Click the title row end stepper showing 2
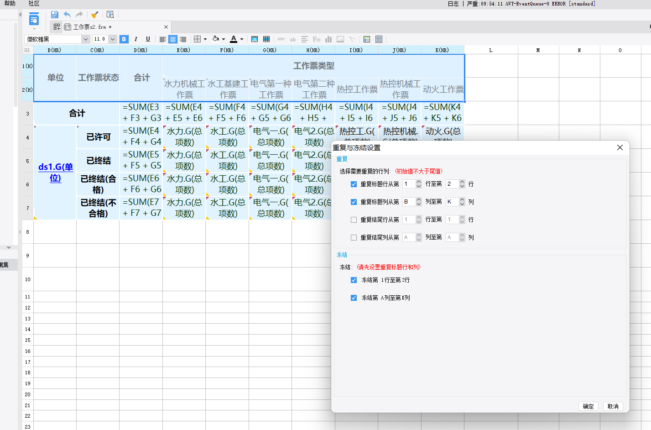Viewport: 651px width, 430px height. (x=456, y=184)
